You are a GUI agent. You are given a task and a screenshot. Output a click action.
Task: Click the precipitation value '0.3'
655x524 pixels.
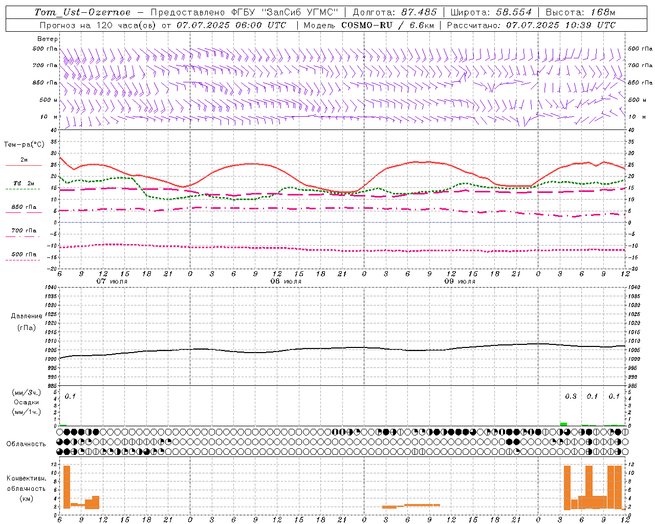[571, 397]
